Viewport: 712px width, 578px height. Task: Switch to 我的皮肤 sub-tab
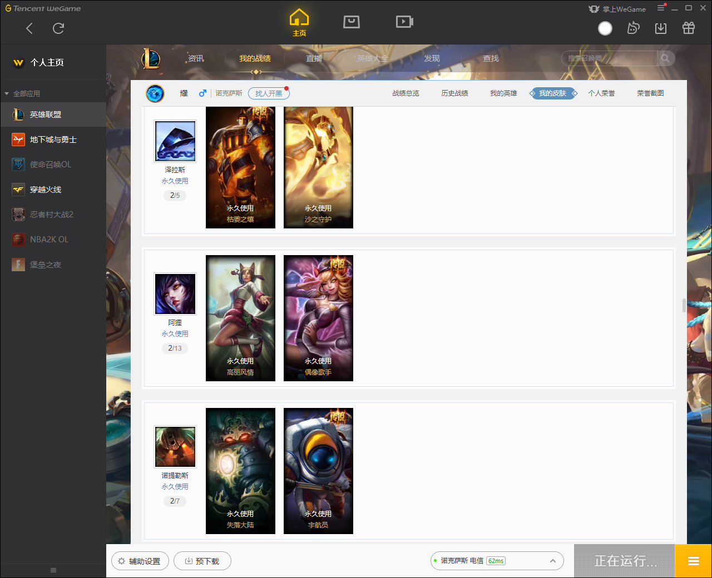(x=553, y=93)
